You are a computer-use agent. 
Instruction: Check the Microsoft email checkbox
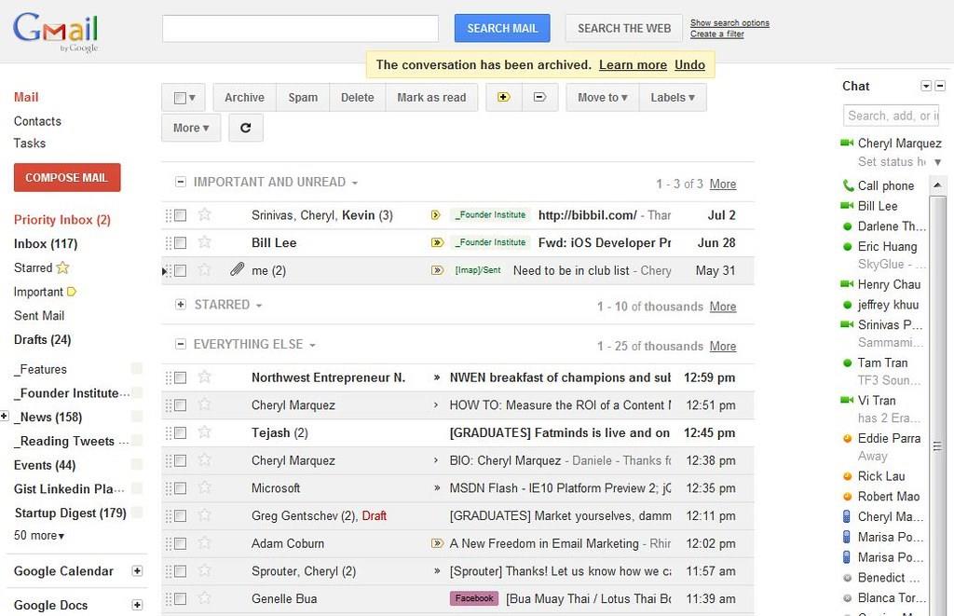(181, 488)
